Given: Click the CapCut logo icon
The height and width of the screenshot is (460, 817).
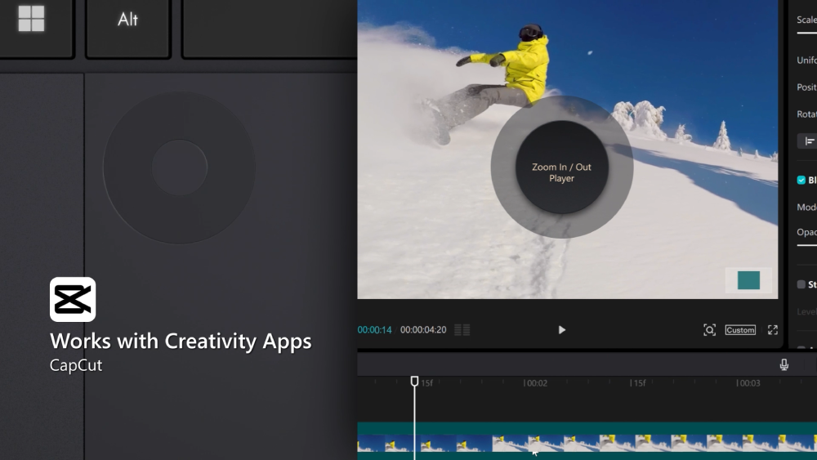Looking at the screenshot, I should pos(73,300).
